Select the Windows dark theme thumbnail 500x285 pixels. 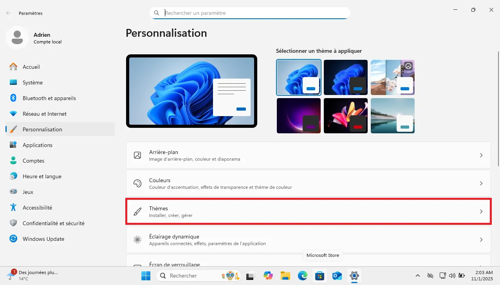click(346, 77)
